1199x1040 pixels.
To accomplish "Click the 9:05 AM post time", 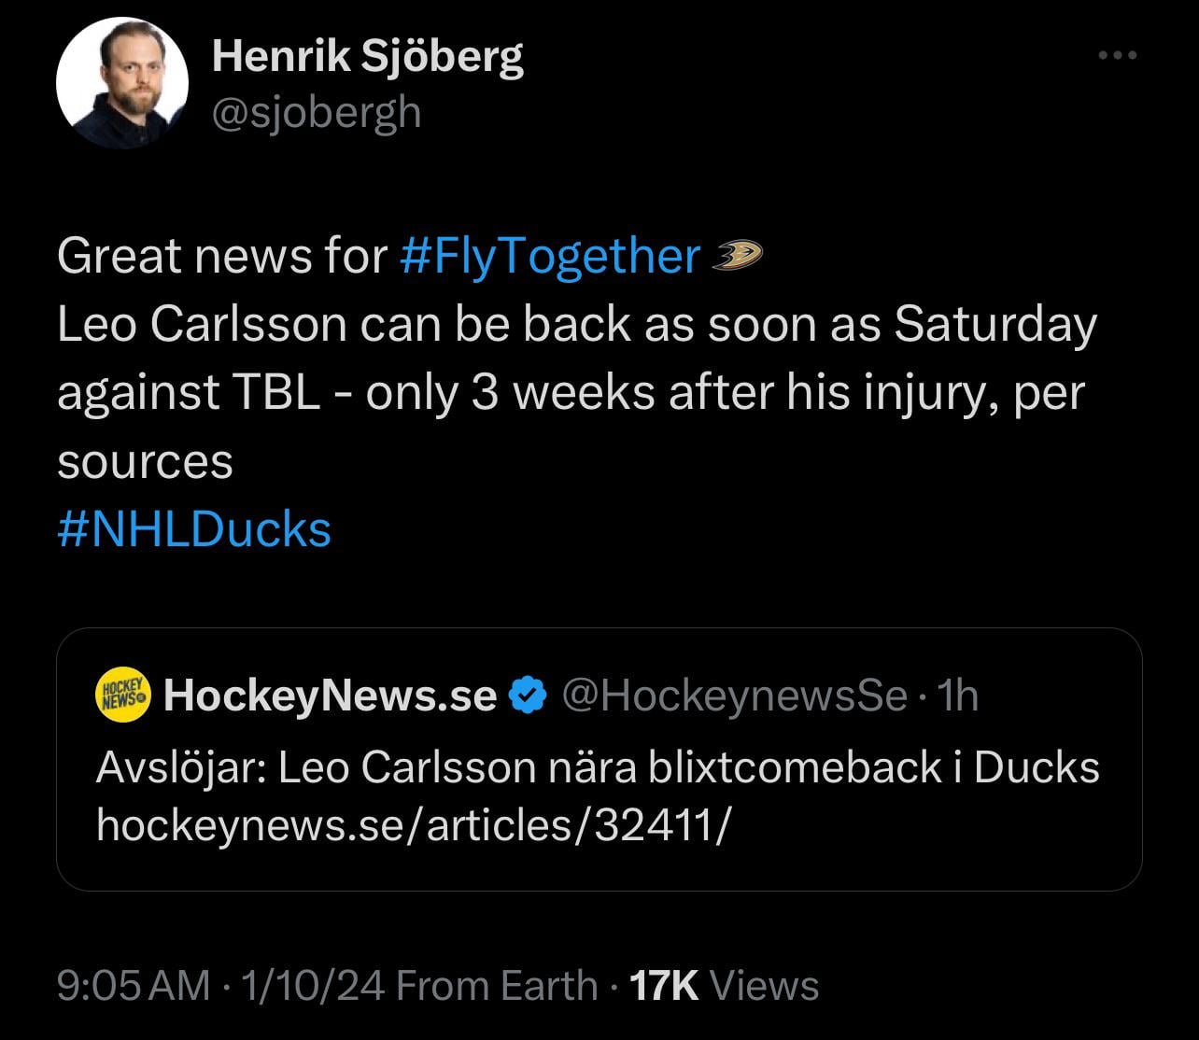I will tap(134, 986).
